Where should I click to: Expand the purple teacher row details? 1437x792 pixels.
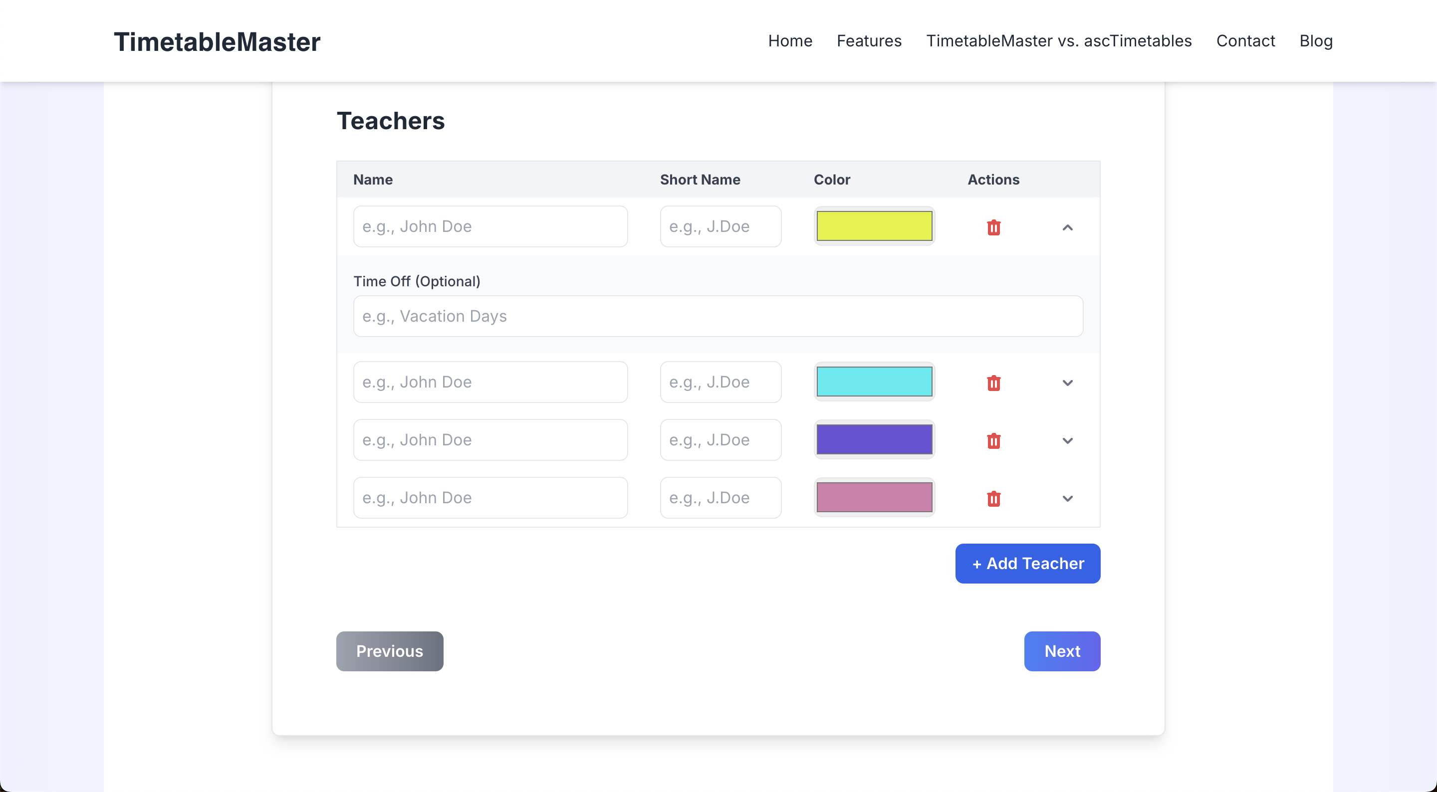click(x=1066, y=440)
